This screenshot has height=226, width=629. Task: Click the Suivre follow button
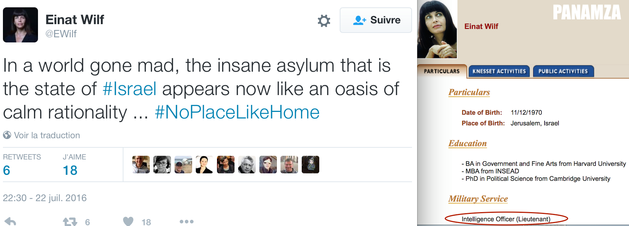(x=376, y=20)
